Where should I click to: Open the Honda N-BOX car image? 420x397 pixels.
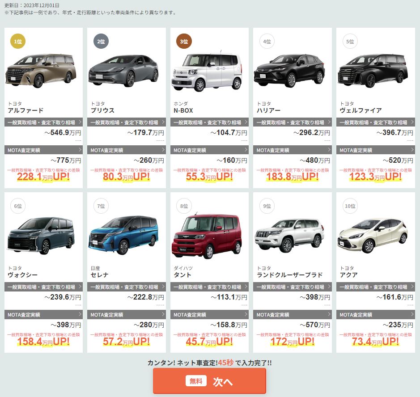coord(207,71)
